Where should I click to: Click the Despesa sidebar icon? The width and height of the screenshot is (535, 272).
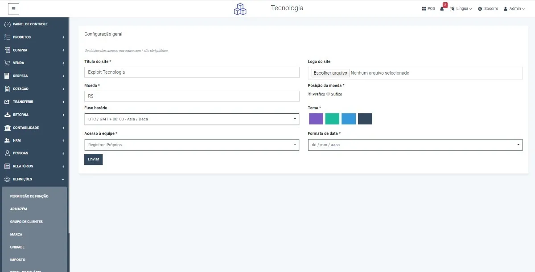pyautogui.click(x=7, y=76)
